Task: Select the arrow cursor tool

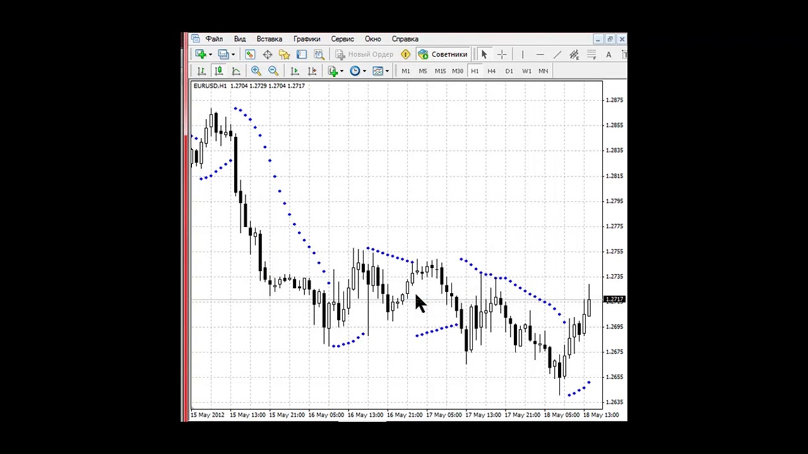Action: pos(484,55)
